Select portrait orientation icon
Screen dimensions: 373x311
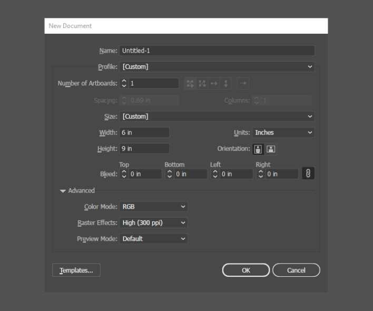(258, 149)
